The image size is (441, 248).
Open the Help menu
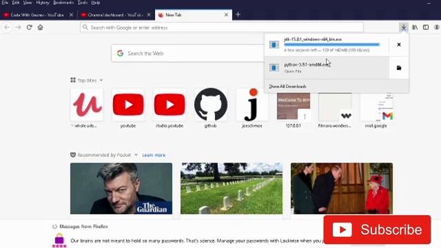tap(96, 3)
